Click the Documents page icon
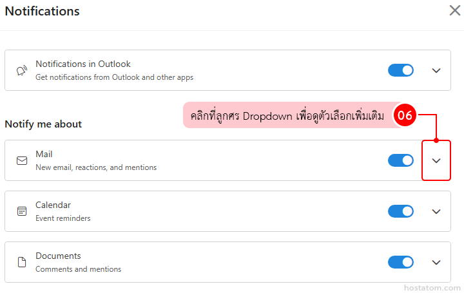464x293 pixels. point(22,262)
